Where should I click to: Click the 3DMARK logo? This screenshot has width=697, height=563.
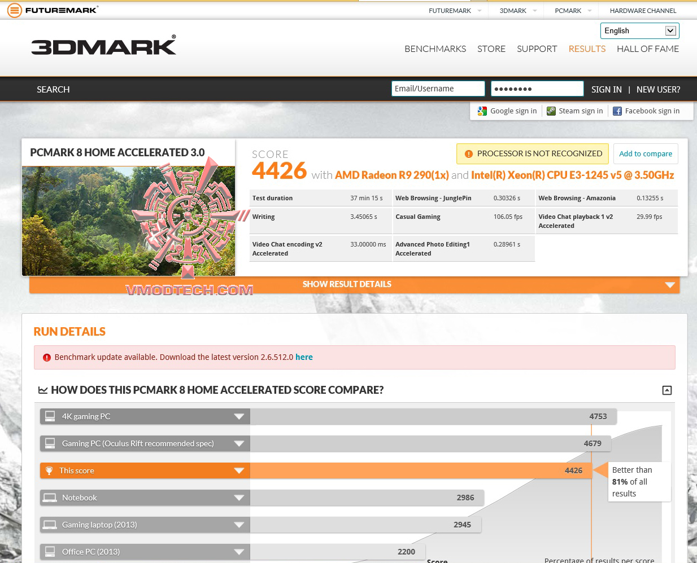103,45
